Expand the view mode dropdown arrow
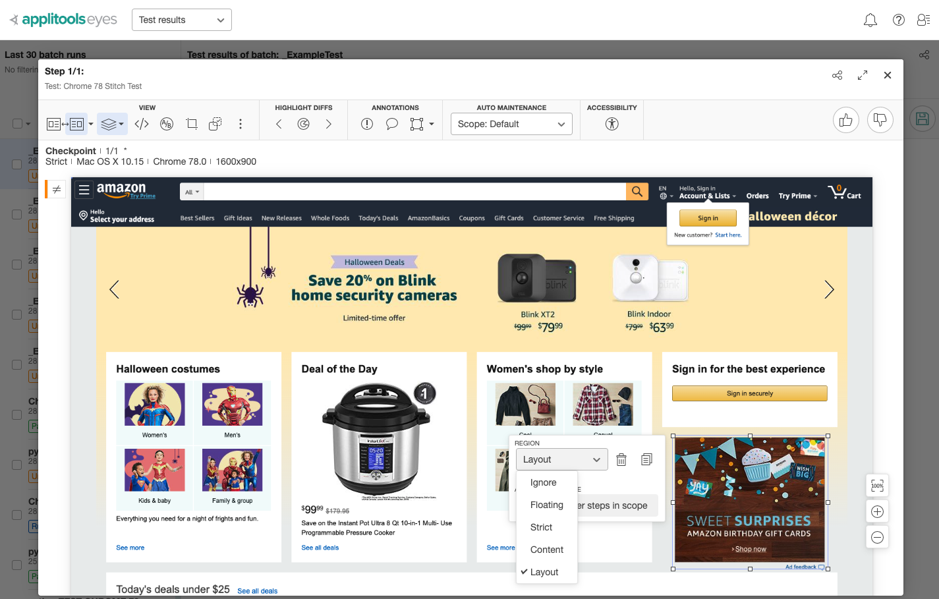Viewport: 939px width, 599px height. (x=91, y=124)
